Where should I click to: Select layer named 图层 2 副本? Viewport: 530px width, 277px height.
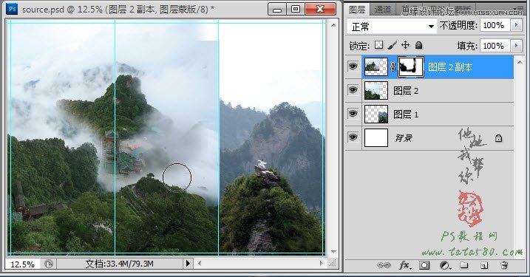(450, 67)
